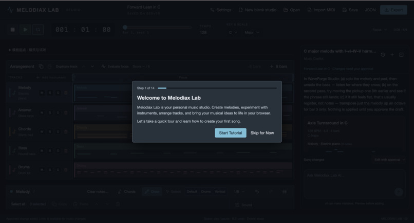
Task: Click the Stop transport button
Action: click(13, 30)
